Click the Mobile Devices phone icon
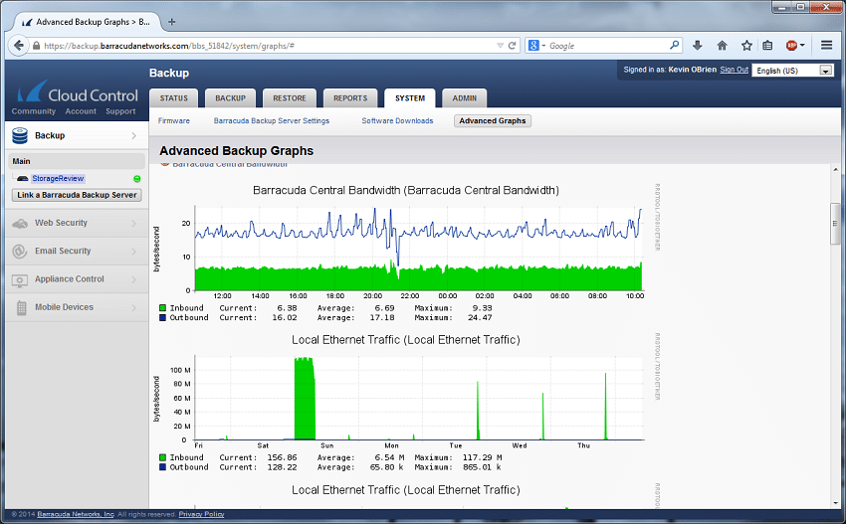846x524 pixels. click(x=21, y=308)
